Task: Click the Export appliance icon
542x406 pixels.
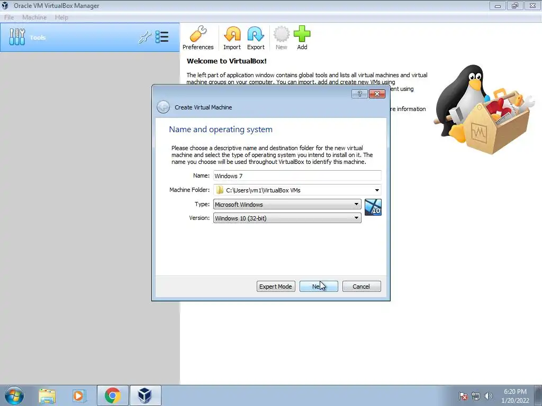Action: (256, 38)
